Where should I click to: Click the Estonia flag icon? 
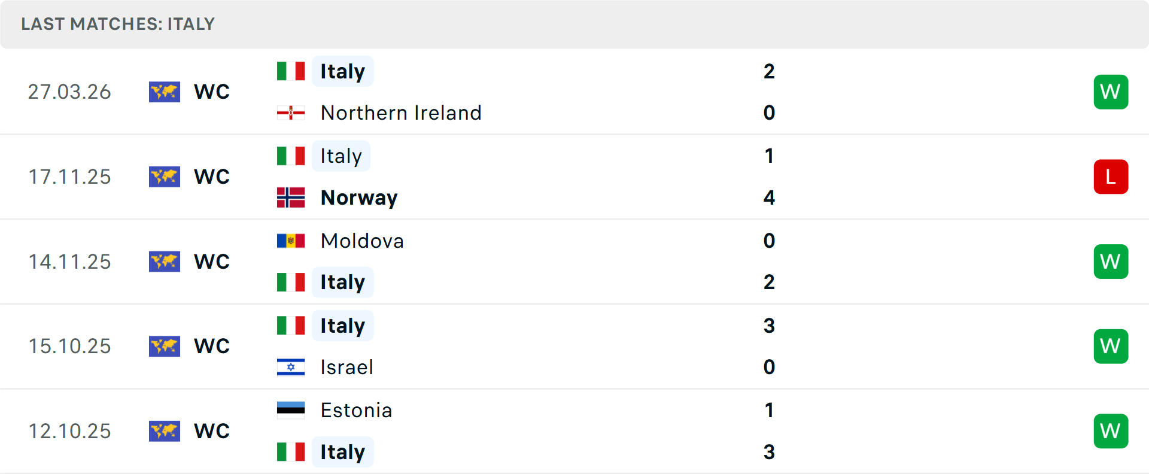[x=291, y=410]
